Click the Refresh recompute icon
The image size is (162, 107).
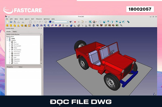[x=46, y=22]
